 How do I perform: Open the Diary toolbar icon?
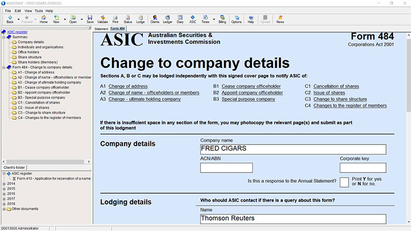coord(180,19)
